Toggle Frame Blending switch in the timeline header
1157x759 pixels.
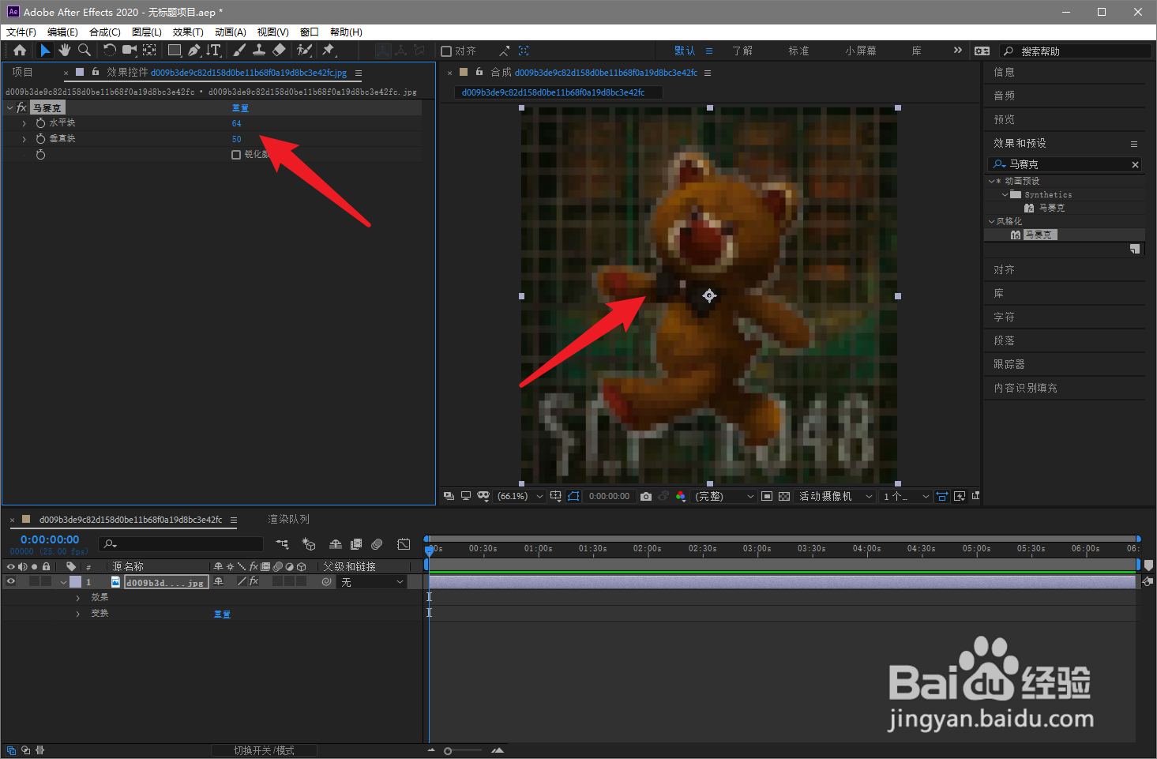pyautogui.click(x=356, y=544)
